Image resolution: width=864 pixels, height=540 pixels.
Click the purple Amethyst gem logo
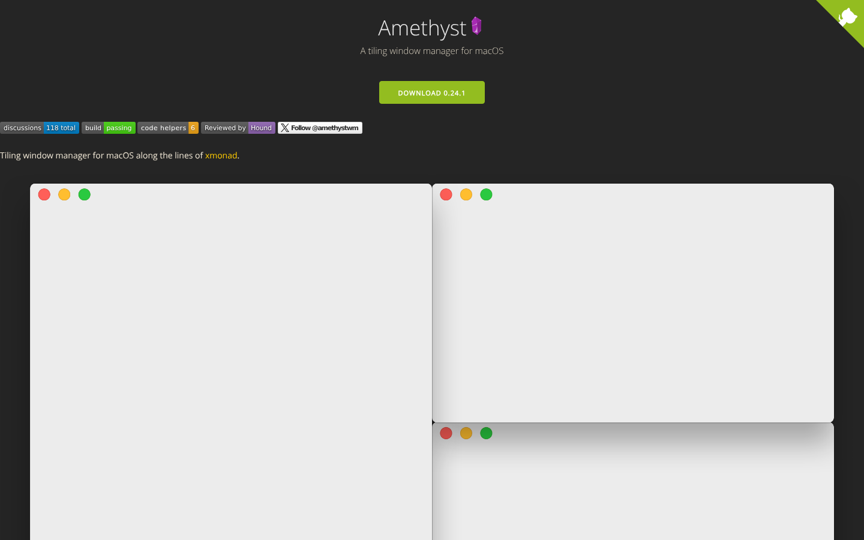[476, 26]
